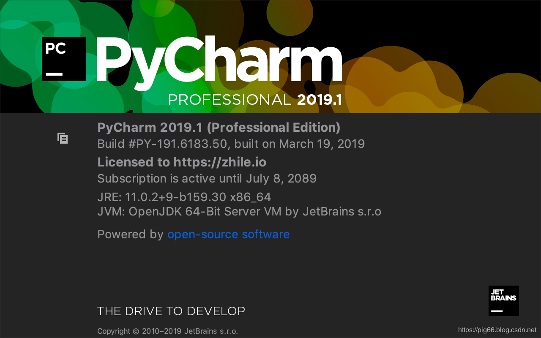Click the "PROFESSIONAL 2019.1" banner text
Image resolution: width=541 pixels, height=338 pixels.
click(255, 100)
